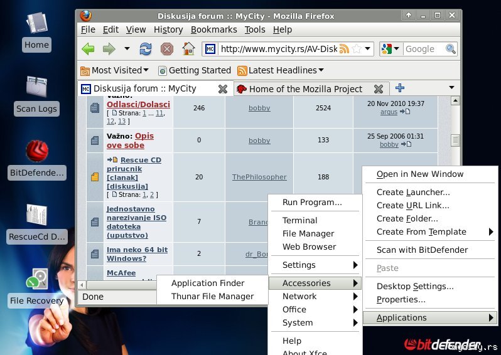Open ThePhilosopher author profile link
Screen dimensions: 501x355
point(259,177)
